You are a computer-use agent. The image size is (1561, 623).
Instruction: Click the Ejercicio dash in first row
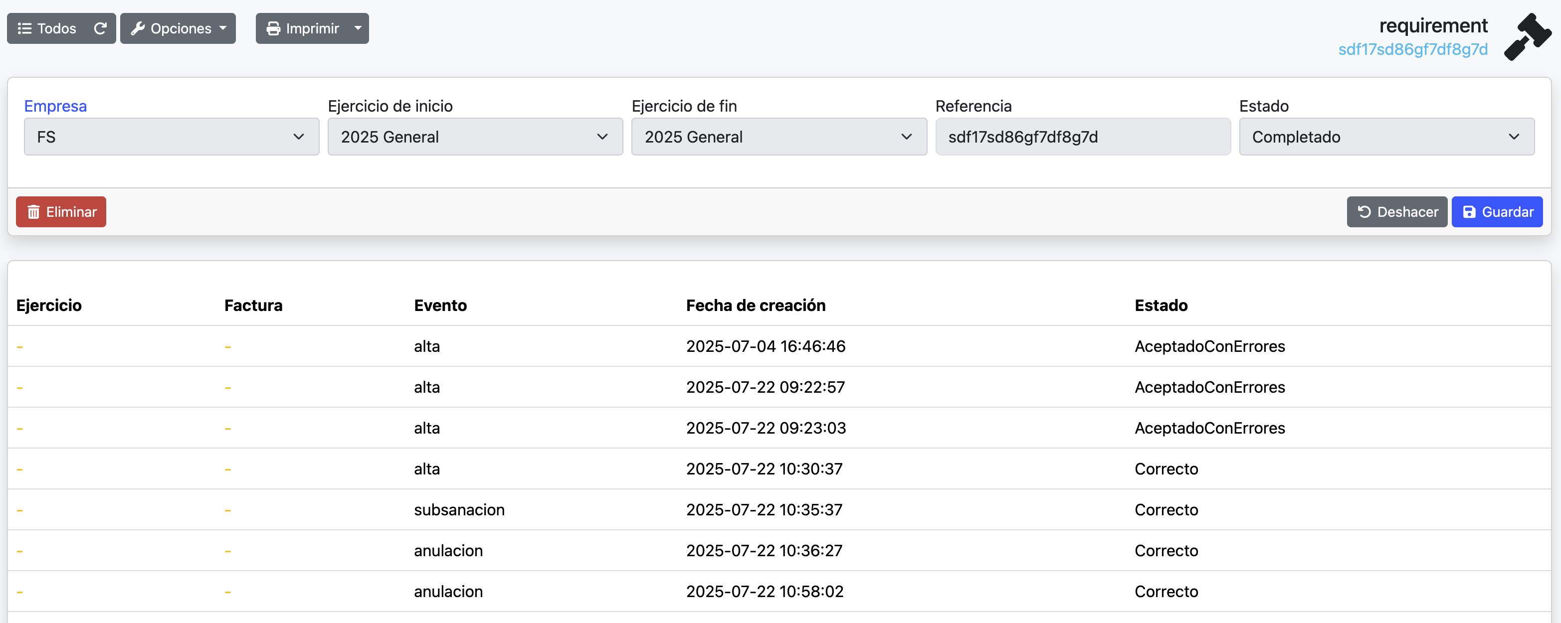pyautogui.click(x=20, y=346)
